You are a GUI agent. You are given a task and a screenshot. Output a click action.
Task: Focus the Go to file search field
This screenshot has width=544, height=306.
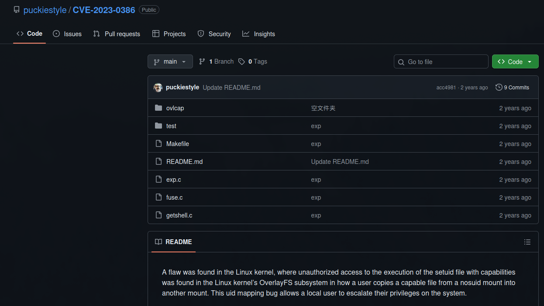point(441,62)
